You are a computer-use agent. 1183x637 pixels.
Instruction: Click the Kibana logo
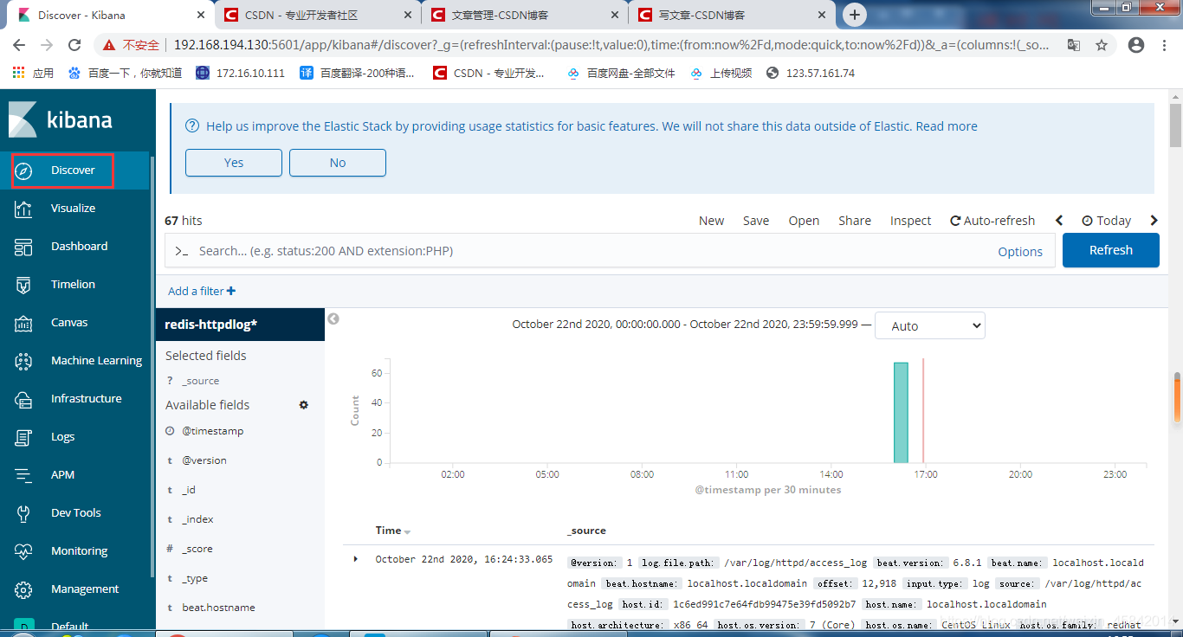(61, 119)
